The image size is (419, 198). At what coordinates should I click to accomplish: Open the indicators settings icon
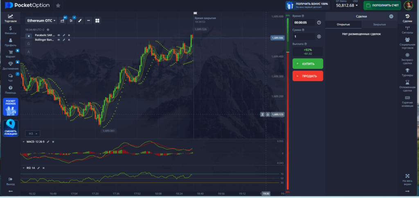(x=72, y=20)
